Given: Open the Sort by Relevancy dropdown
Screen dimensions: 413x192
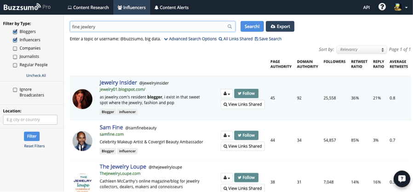Looking at the screenshot, I should (361, 50).
